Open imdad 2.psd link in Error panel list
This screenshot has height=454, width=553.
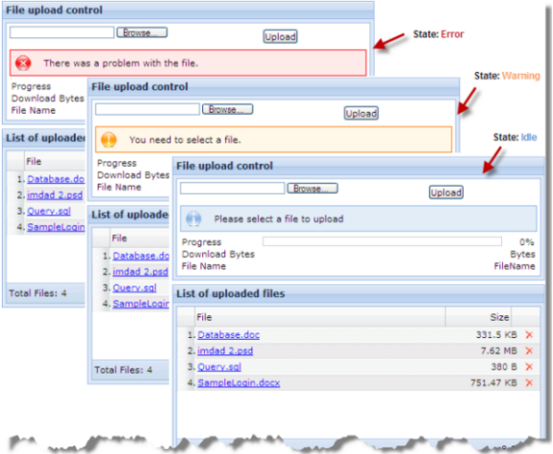tap(55, 195)
